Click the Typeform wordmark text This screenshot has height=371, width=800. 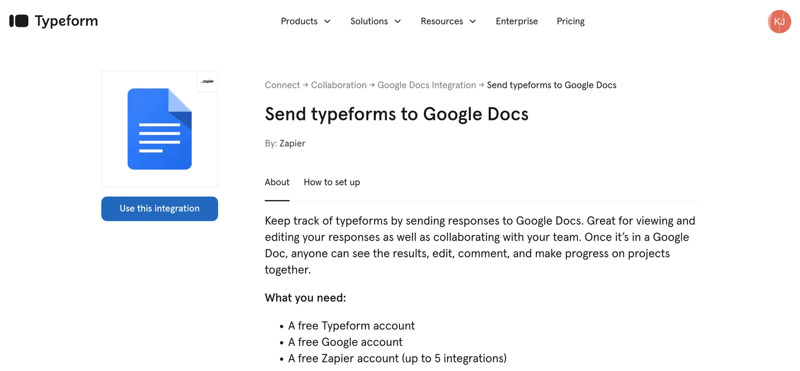tap(66, 21)
